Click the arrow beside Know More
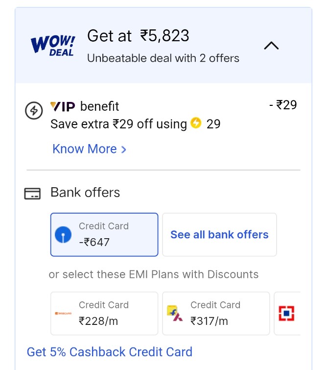Screen dimensions: 327x370 point(123,149)
